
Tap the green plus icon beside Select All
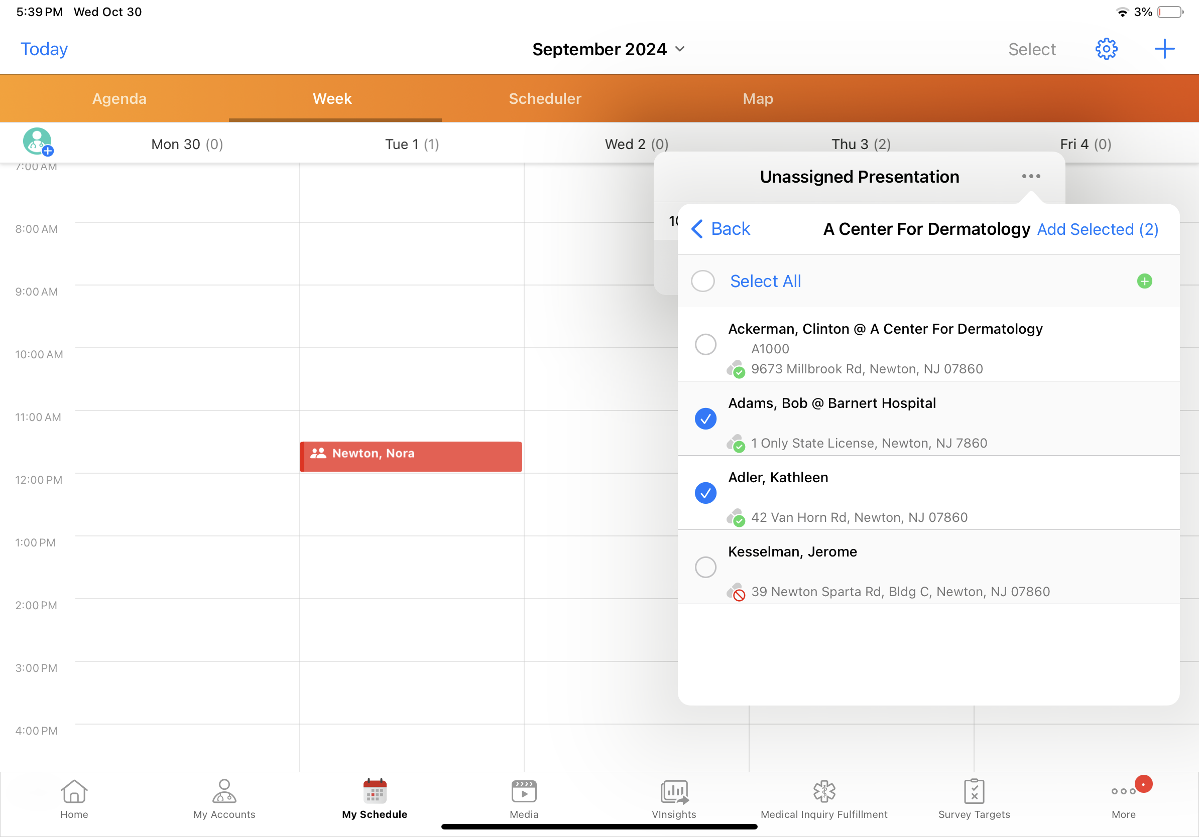click(x=1144, y=282)
